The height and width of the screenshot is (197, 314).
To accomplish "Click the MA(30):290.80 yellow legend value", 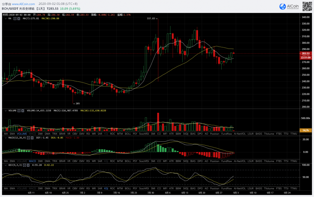I will pyautogui.click(x=50, y=18).
